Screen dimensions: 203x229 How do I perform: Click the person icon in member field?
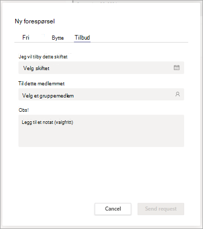coord(178,94)
